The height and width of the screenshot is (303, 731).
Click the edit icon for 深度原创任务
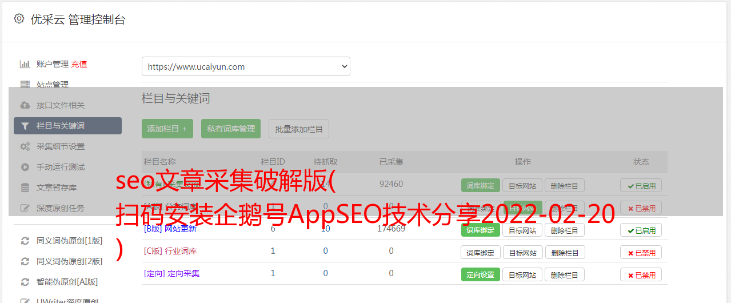(x=25, y=208)
